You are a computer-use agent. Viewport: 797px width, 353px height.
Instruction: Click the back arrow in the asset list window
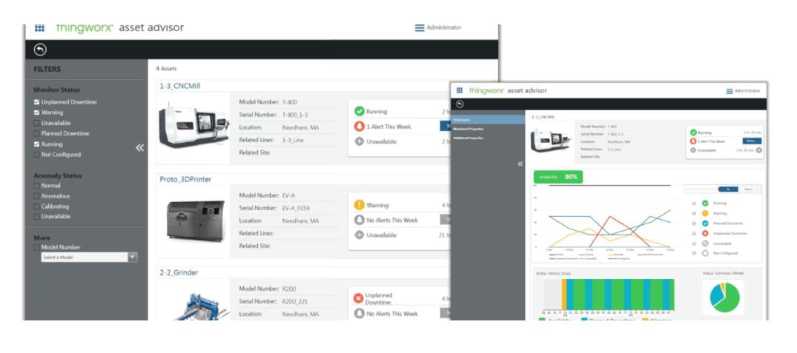pos(40,49)
